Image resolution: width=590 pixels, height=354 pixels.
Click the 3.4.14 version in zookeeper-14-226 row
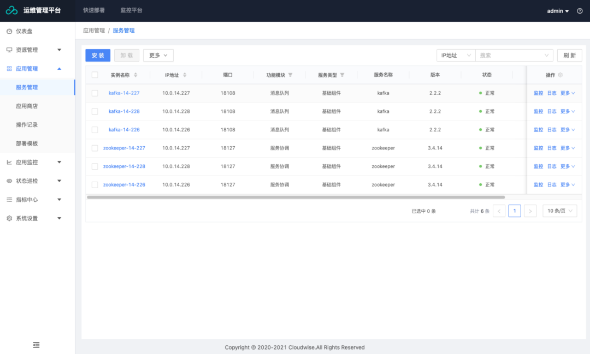435,185
